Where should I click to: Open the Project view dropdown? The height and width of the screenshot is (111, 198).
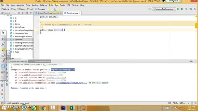(x=9, y=13)
